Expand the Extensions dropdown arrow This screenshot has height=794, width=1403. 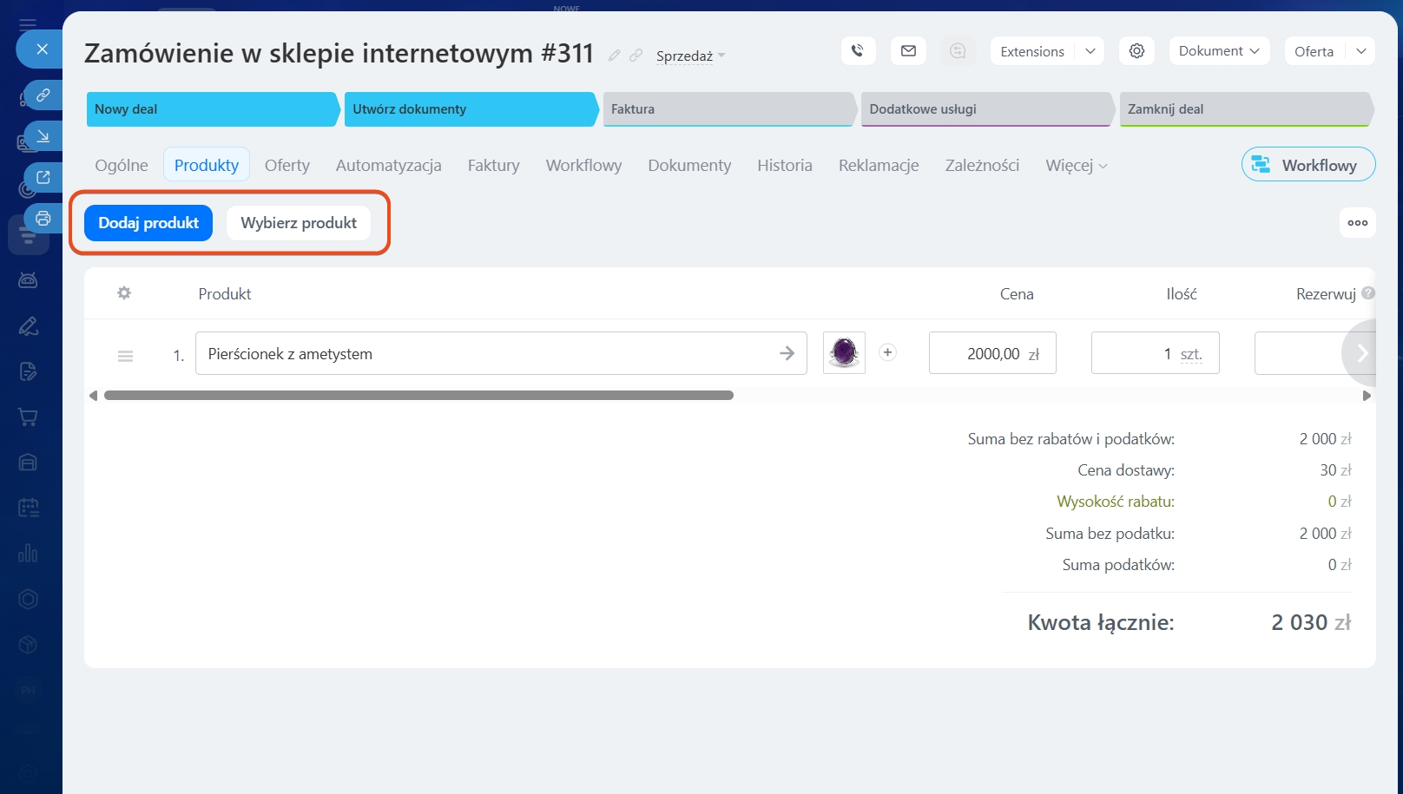tap(1090, 51)
